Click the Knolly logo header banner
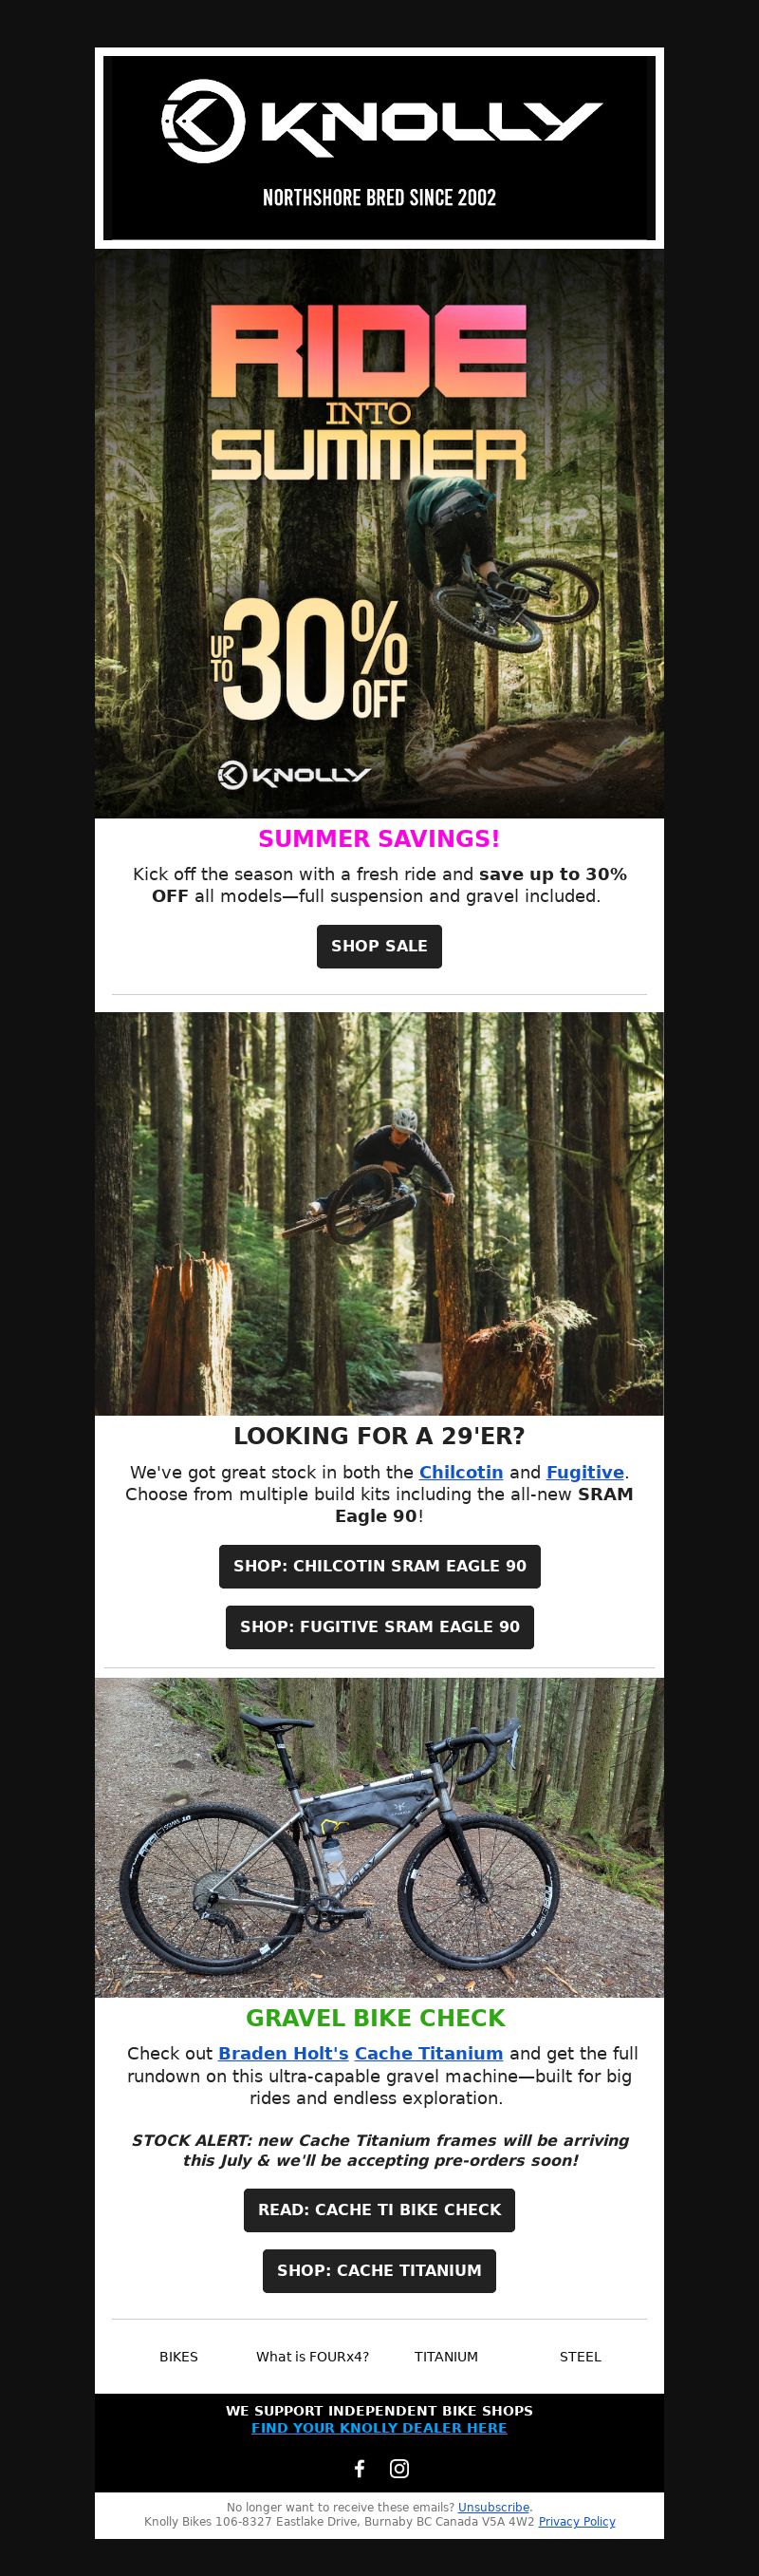Screen dimensions: 759x2576 click(379, 148)
